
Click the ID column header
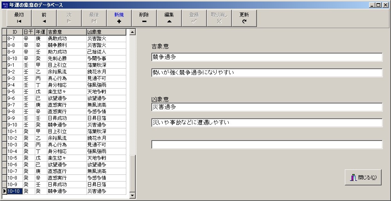pos(15,32)
